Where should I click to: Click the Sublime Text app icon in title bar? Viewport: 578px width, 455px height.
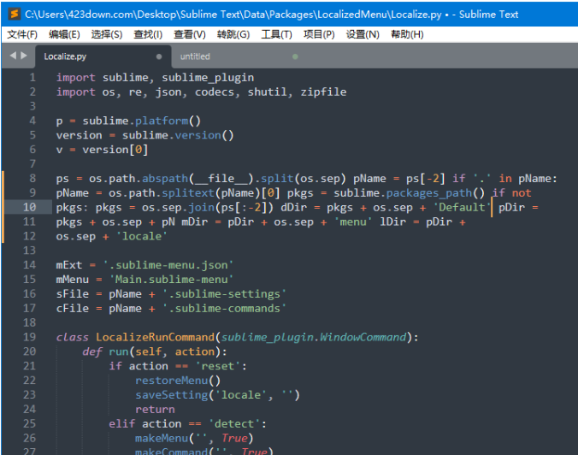coord(14,14)
